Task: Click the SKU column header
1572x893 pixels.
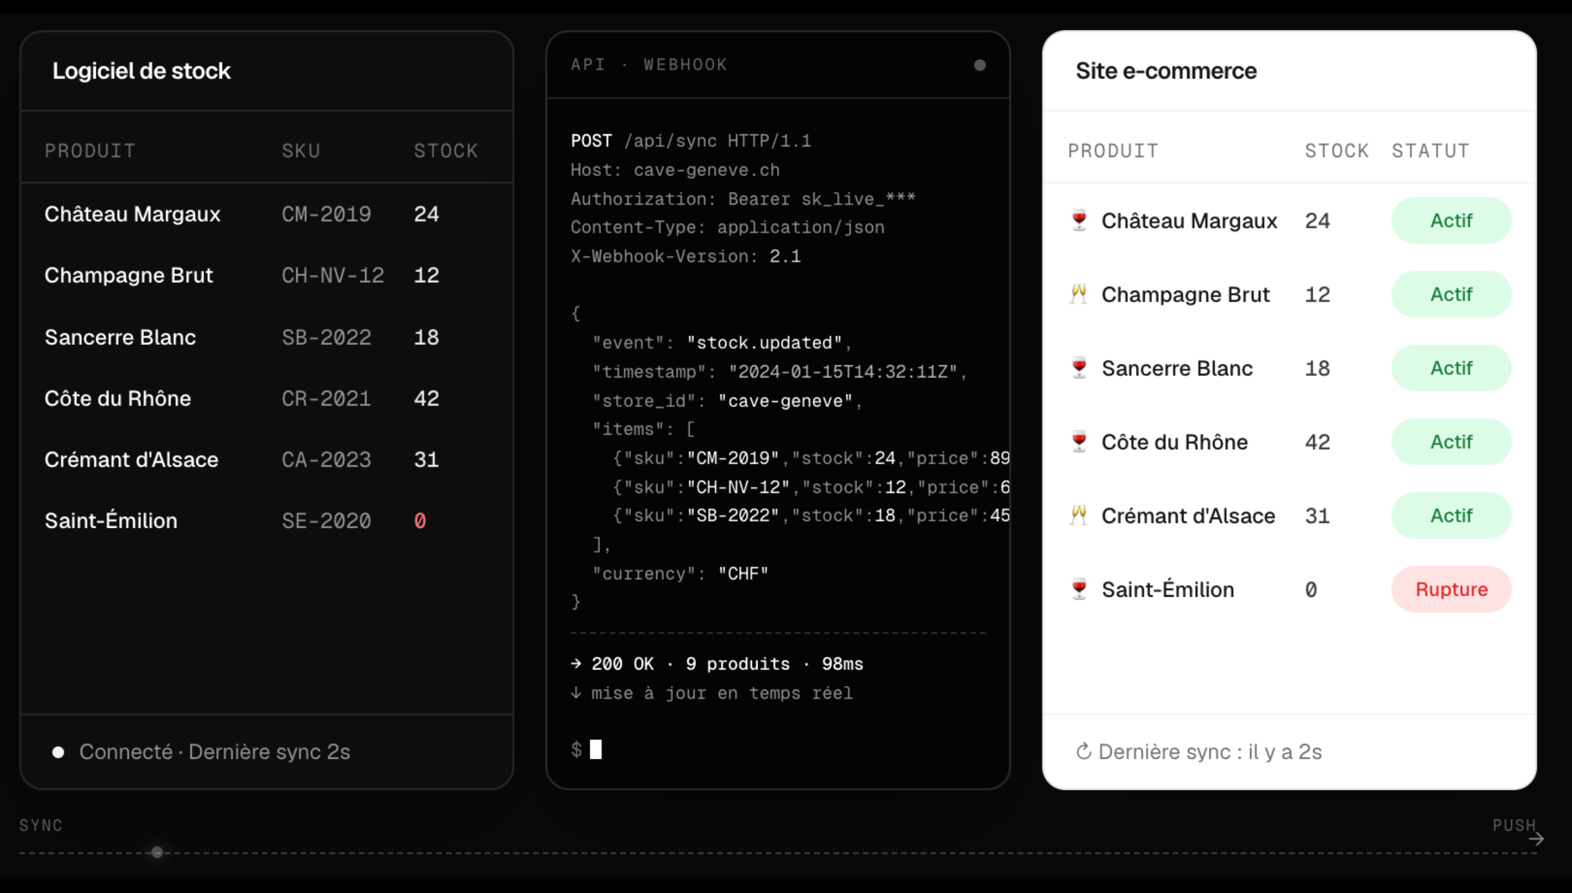Action: click(301, 151)
